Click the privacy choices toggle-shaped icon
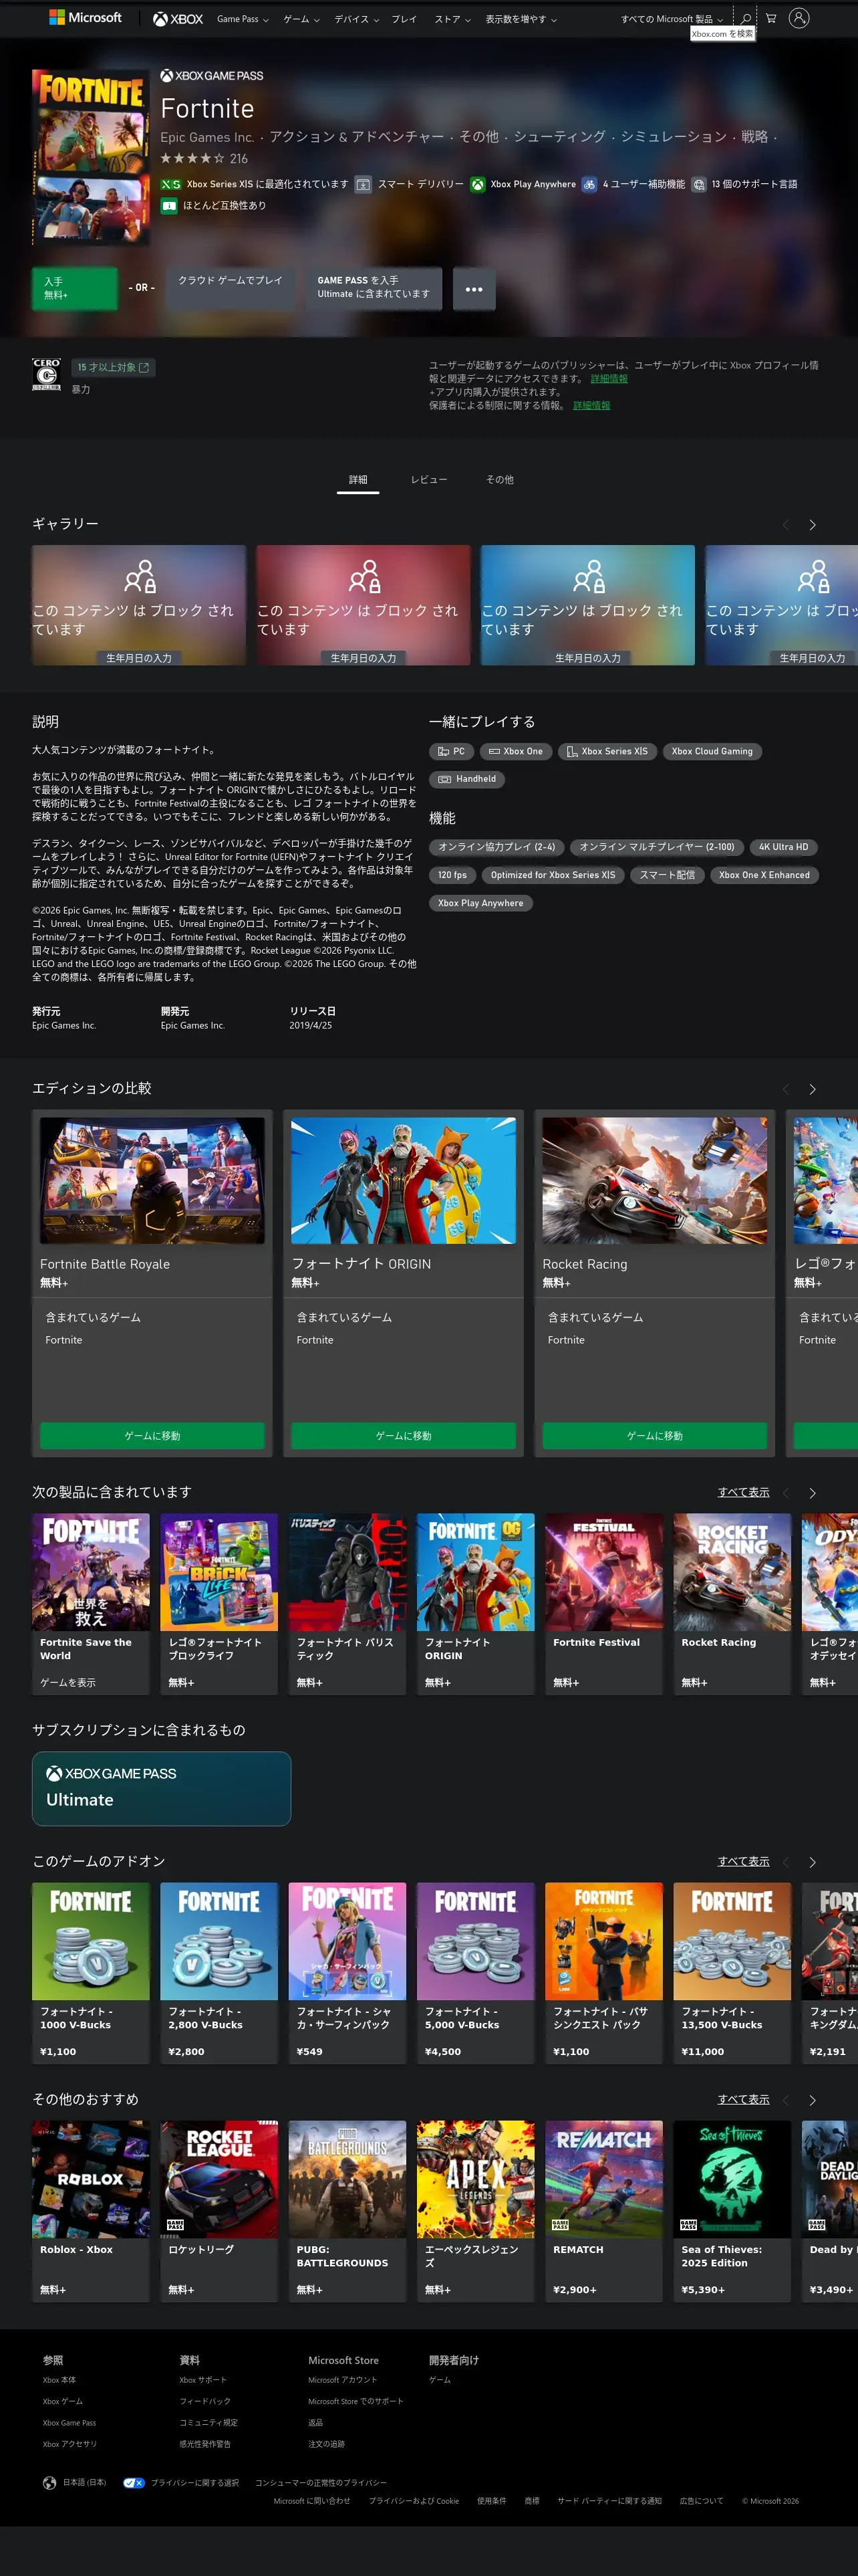Image resolution: width=858 pixels, height=2576 pixels. click(134, 2482)
